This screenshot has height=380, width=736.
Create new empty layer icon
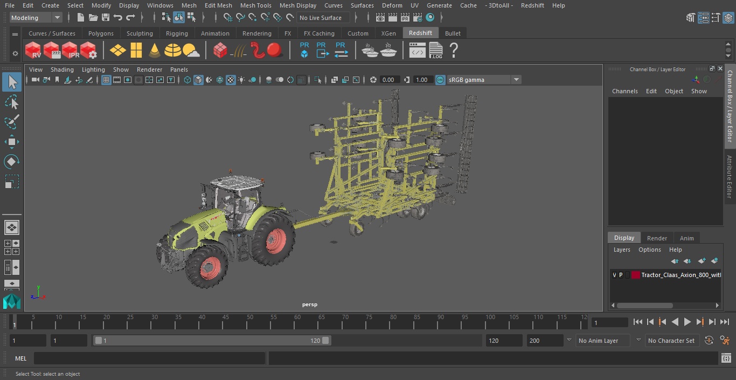click(x=702, y=261)
